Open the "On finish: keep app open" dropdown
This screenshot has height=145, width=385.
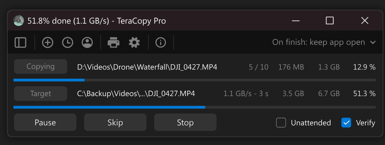coord(318,42)
